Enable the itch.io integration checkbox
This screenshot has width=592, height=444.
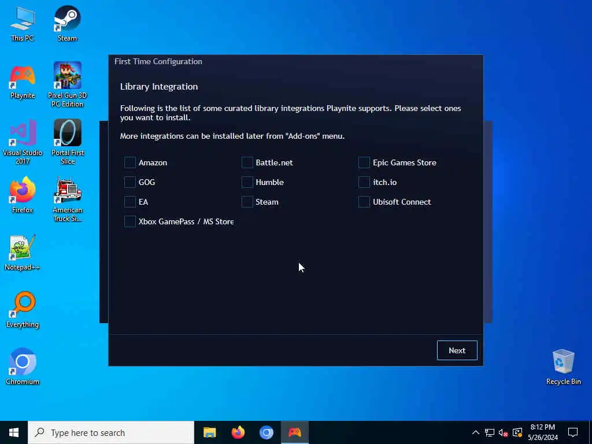click(364, 182)
